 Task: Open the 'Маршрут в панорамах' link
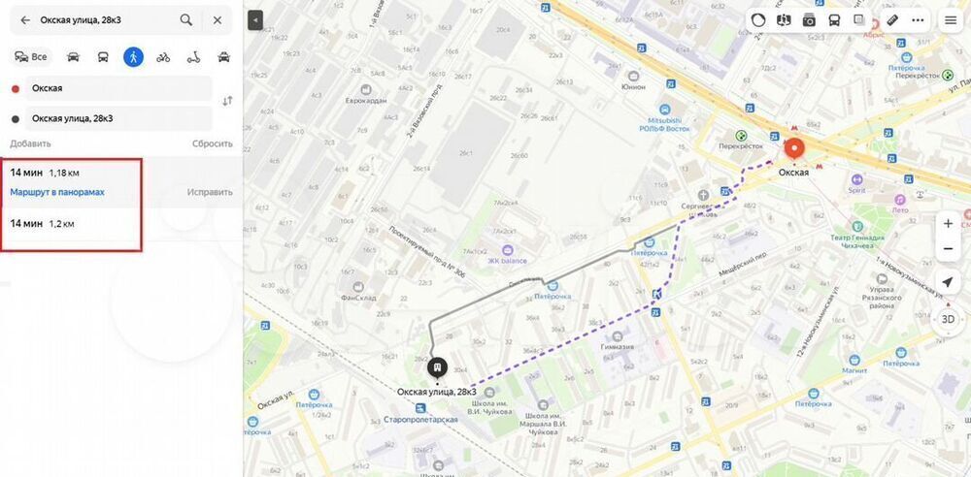coord(57,192)
